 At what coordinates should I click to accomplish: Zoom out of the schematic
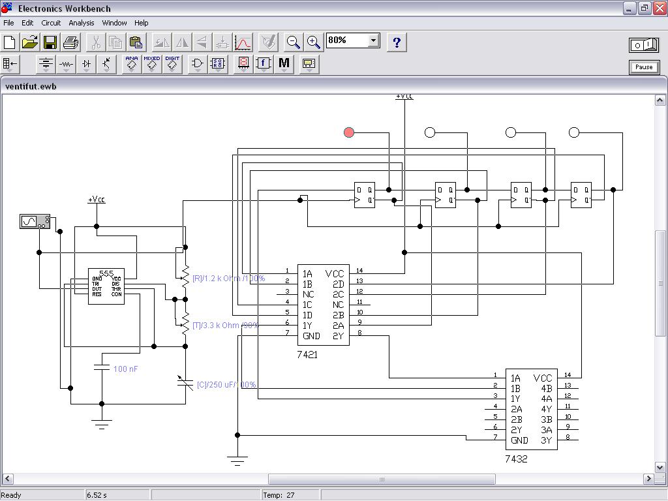point(293,42)
